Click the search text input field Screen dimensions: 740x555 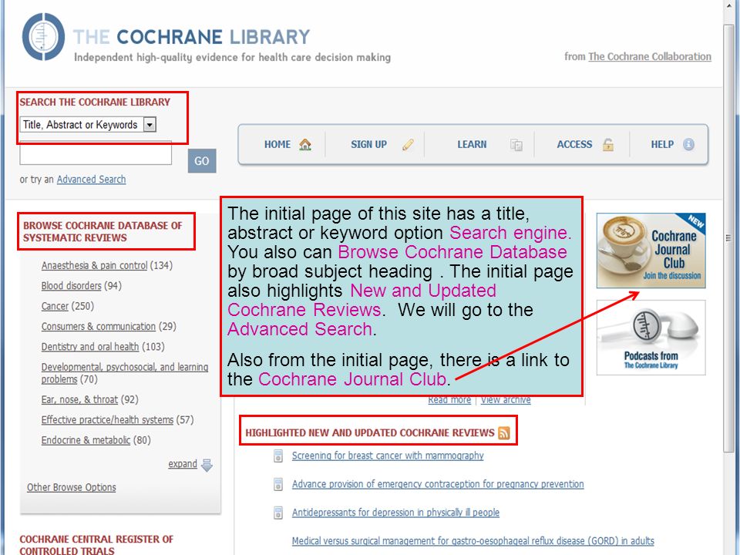click(96, 154)
